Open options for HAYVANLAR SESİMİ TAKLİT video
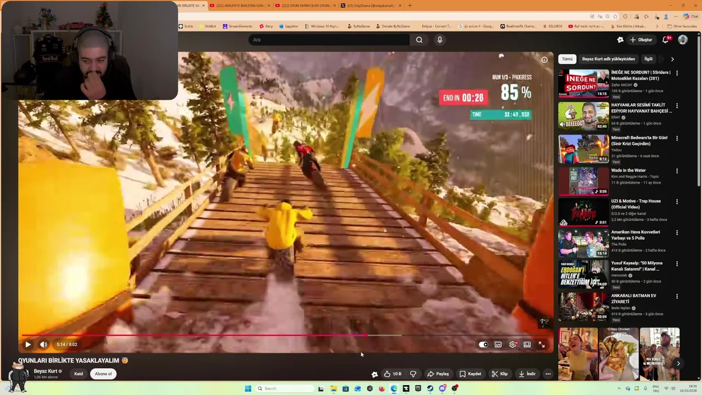702x395 pixels. [677, 105]
